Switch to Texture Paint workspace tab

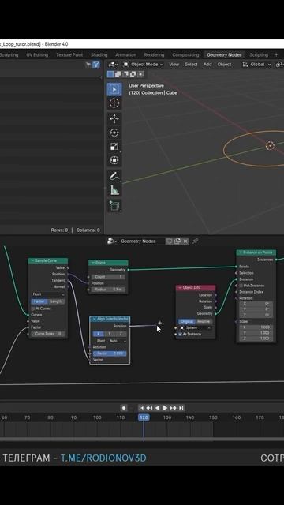69,54
